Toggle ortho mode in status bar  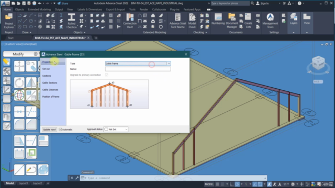232,184
